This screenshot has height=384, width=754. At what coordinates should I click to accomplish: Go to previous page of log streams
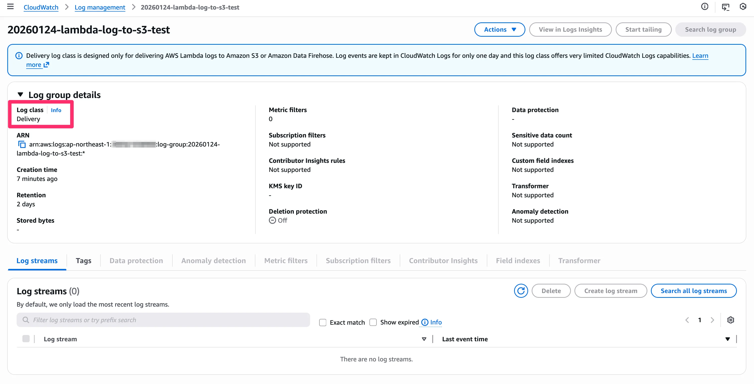click(x=687, y=320)
